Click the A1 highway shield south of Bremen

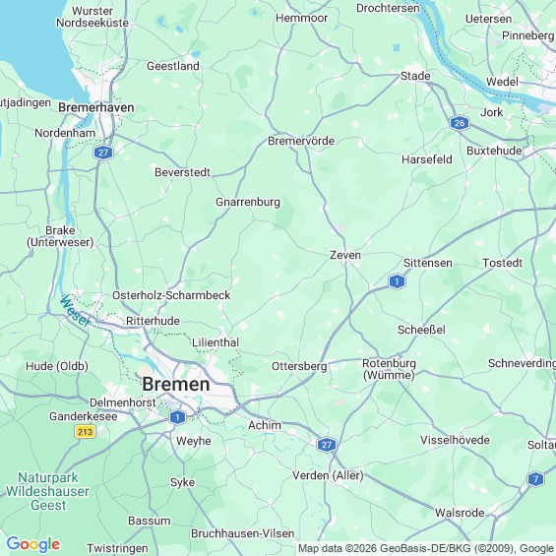point(177,417)
